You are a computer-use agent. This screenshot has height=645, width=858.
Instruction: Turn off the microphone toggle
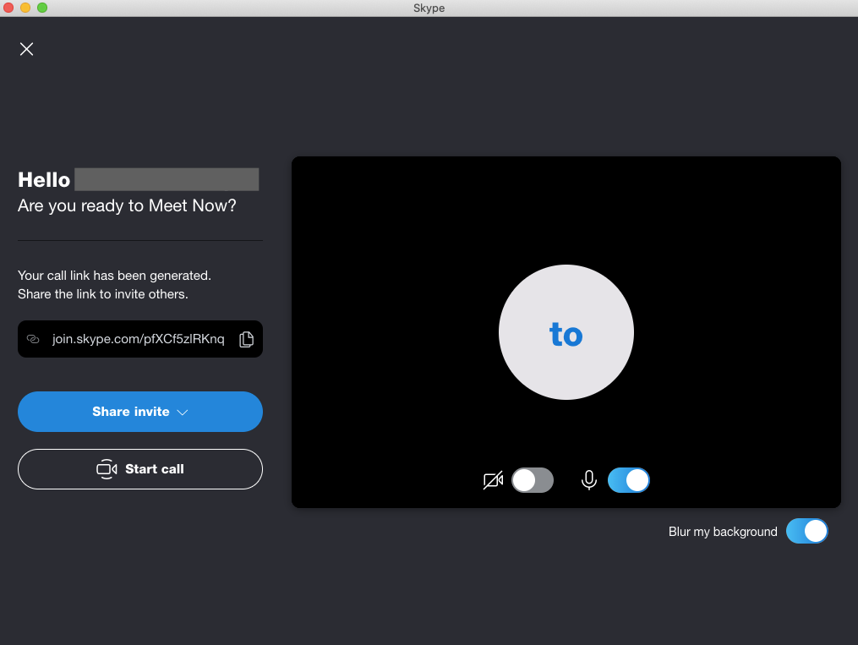[x=629, y=480]
